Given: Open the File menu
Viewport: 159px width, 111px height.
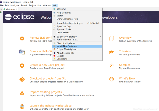Looking at the screenshot, I should pyautogui.click(x=2, y=6).
